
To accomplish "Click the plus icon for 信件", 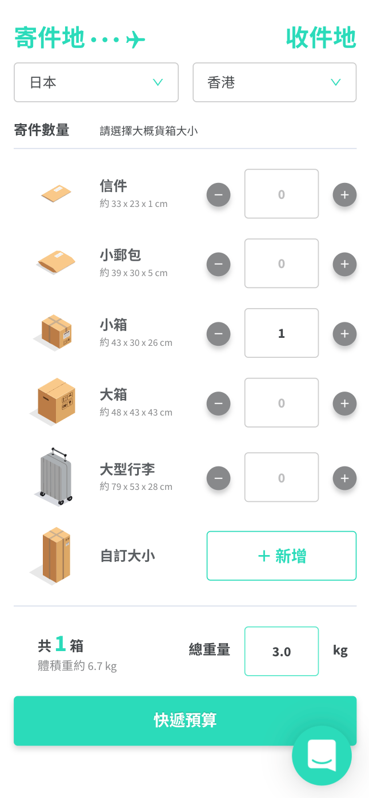I will click(344, 195).
